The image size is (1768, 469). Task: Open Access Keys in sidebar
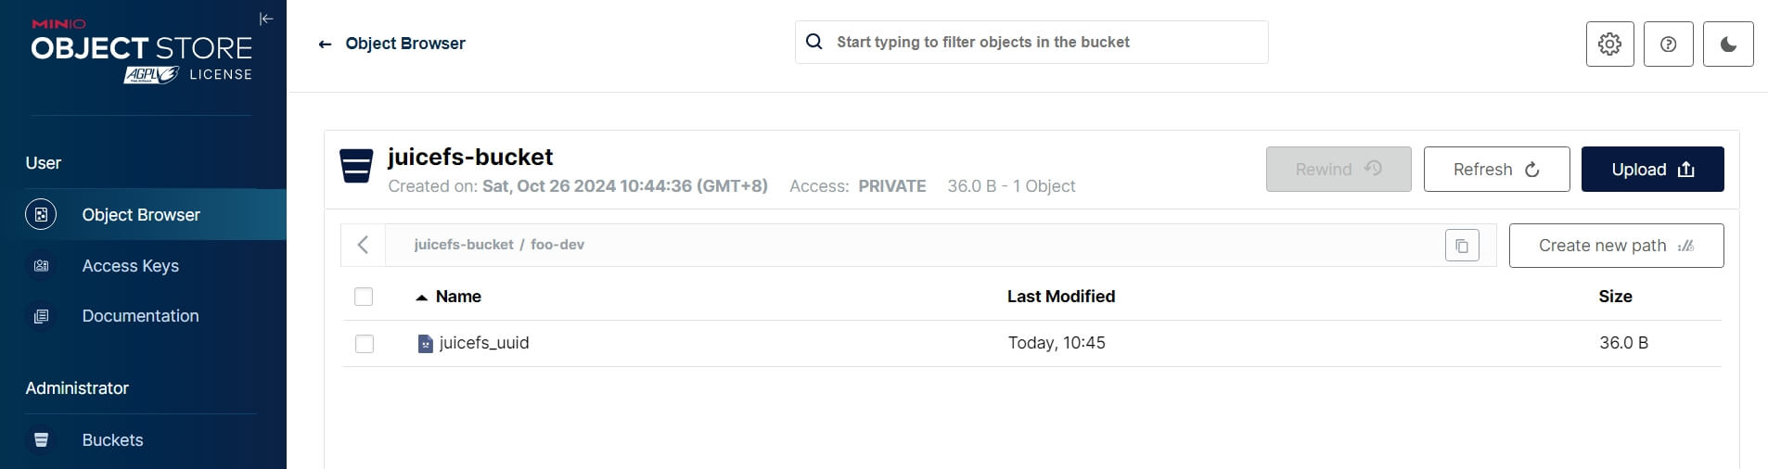[130, 266]
